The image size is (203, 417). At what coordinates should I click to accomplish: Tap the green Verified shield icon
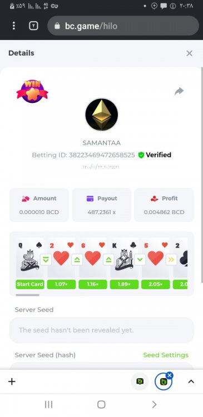pos(141,155)
